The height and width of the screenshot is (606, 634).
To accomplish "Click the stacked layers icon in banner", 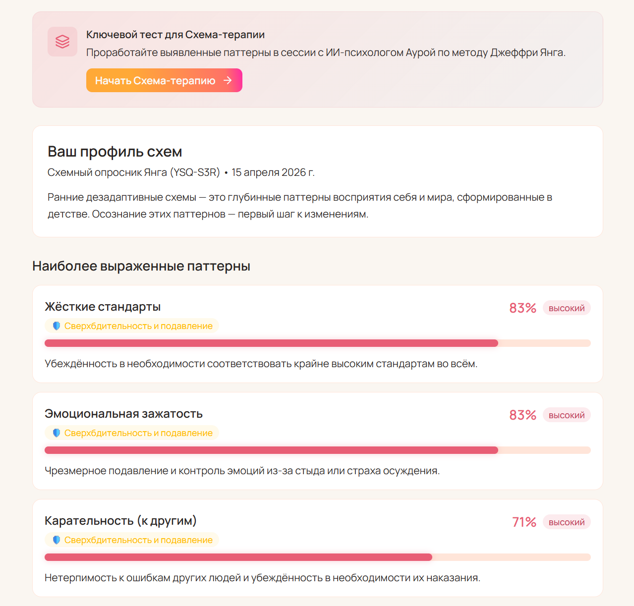I will click(x=62, y=42).
